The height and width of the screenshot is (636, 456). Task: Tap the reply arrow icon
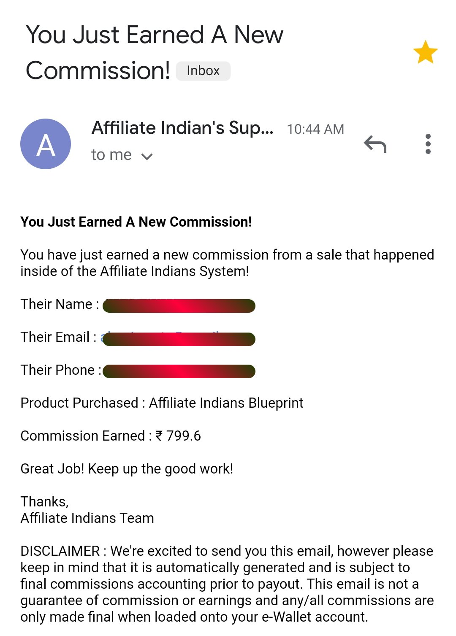[x=375, y=144]
